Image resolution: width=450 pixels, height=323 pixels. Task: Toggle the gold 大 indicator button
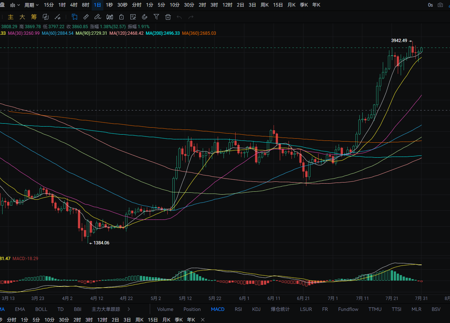(22, 17)
